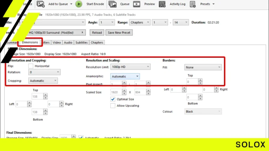Image resolution: width=269 pixels, height=151 pixels.
Task: Uncheck the Optimal Size checkbox
Action: click(x=113, y=99)
